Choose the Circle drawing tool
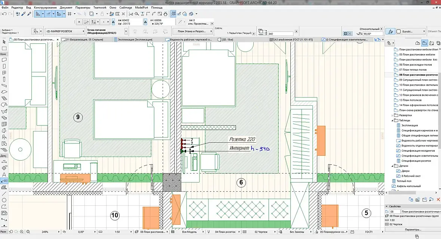 coord(4,200)
